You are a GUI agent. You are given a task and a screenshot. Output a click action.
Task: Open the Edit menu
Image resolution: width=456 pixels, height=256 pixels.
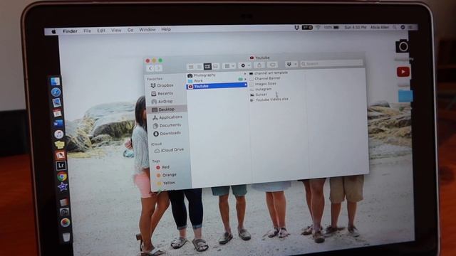(101, 30)
